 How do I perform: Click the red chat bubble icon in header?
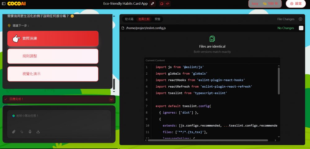[162, 4]
